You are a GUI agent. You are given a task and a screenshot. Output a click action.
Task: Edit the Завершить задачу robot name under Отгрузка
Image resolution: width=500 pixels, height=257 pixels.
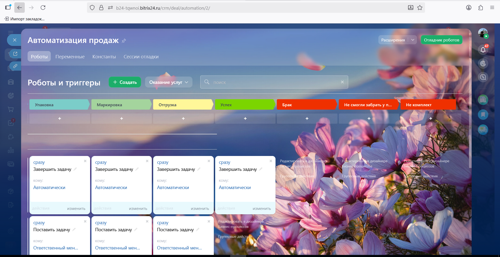click(x=199, y=169)
